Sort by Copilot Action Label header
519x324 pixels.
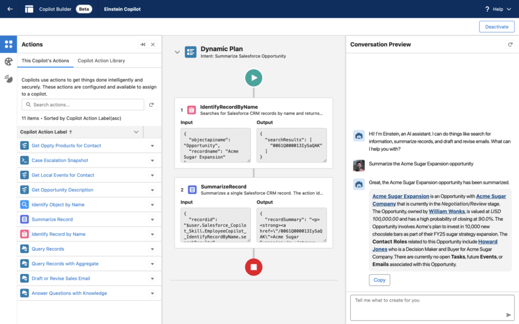click(46, 132)
